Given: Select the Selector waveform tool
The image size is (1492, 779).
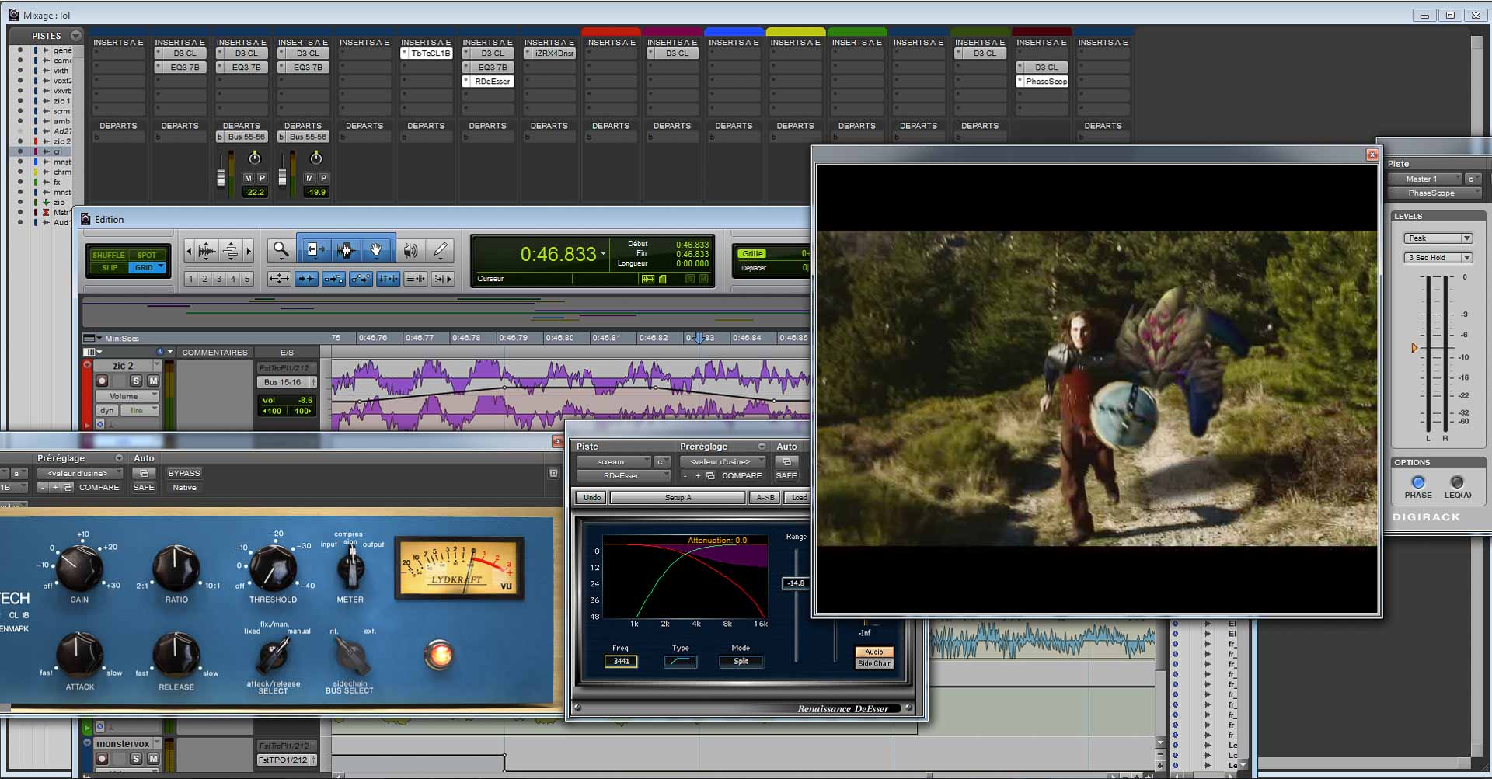Looking at the screenshot, I should click(x=346, y=250).
